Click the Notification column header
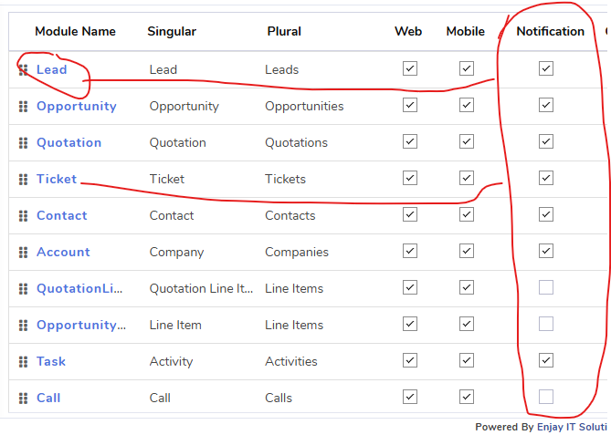The height and width of the screenshot is (435, 611). pos(550,31)
